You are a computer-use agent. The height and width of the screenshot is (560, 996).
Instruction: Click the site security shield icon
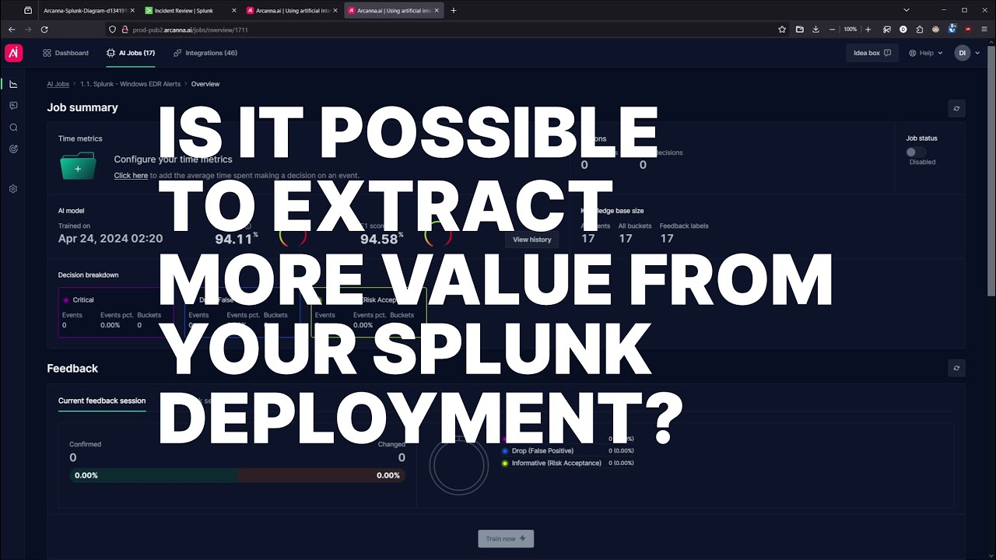pos(113,30)
